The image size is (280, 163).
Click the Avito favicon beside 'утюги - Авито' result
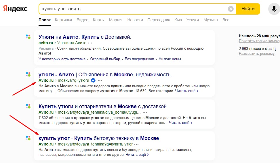pos(28,74)
